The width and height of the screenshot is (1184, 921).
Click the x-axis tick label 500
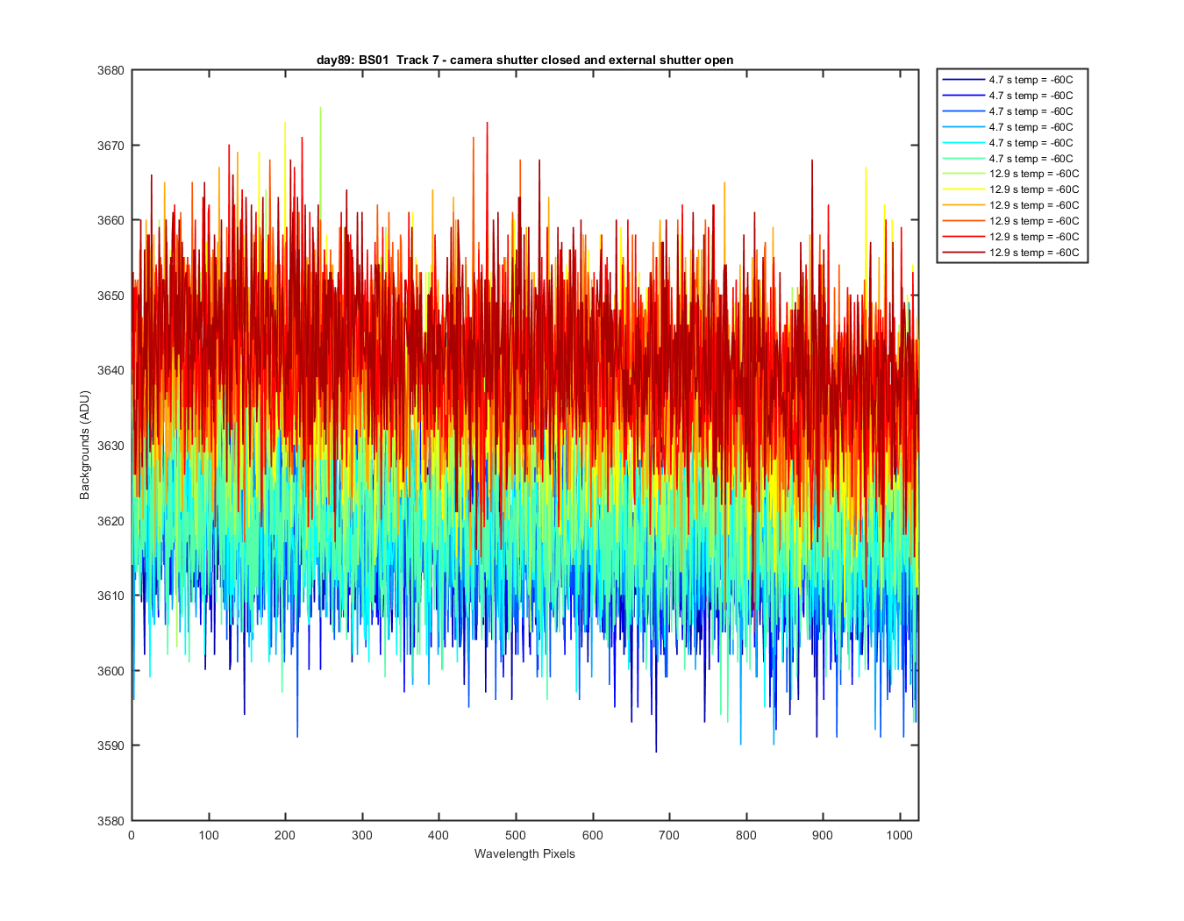point(516,835)
